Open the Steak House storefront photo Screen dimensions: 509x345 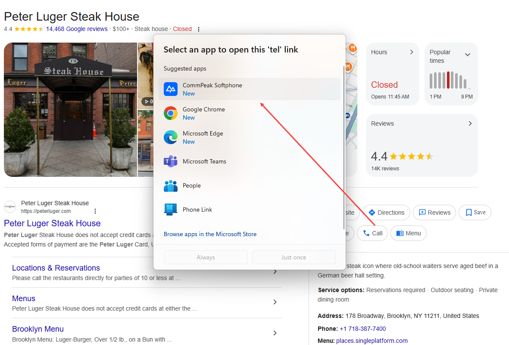pyautogui.click(x=70, y=110)
